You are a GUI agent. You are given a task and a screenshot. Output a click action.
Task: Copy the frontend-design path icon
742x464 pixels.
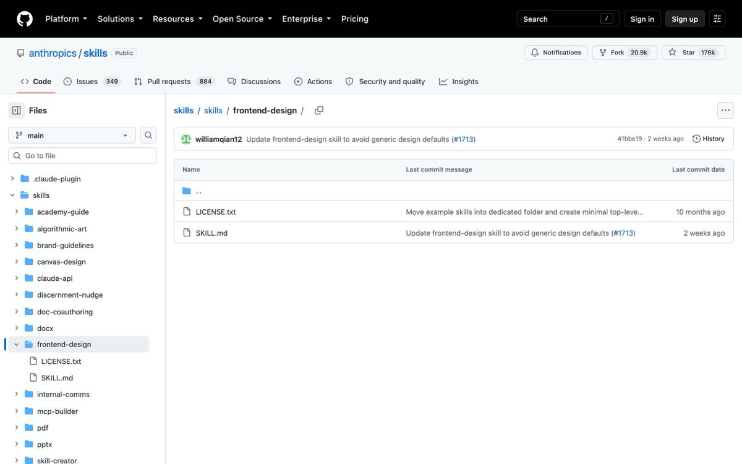319,111
